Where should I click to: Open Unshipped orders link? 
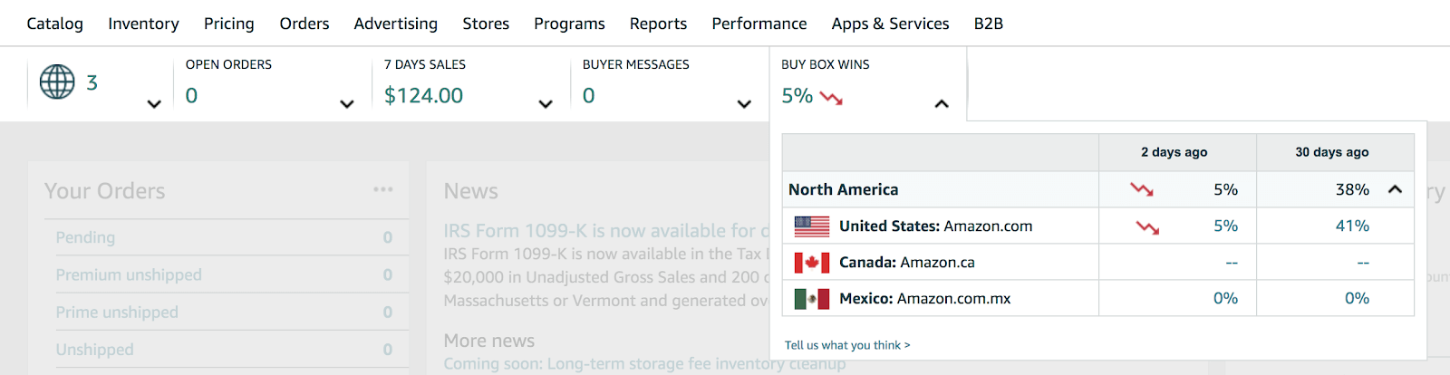(x=94, y=349)
